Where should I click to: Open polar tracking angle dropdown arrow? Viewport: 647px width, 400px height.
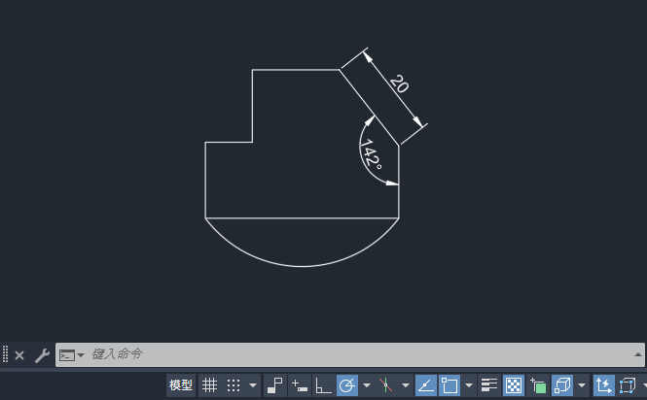pyautogui.click(x=367, y=385)
